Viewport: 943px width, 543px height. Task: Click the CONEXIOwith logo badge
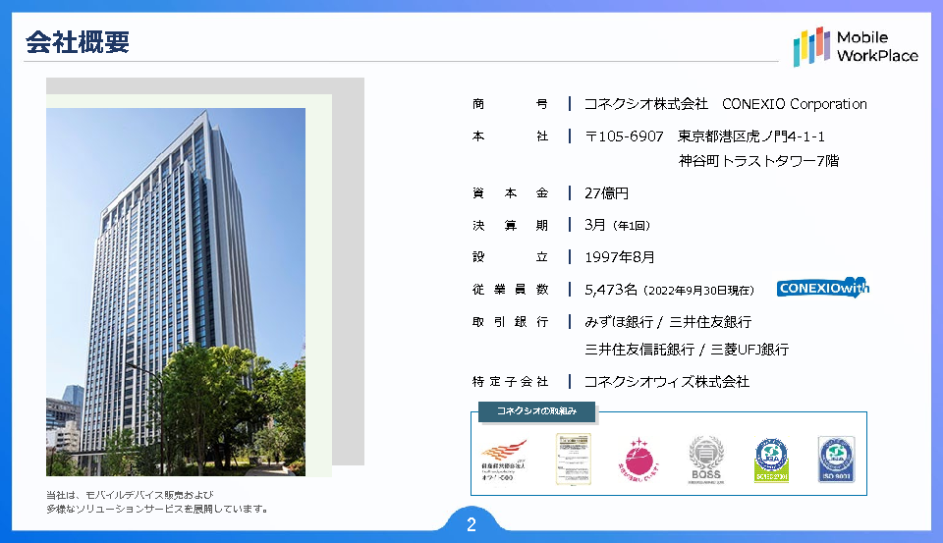[822, 288]
